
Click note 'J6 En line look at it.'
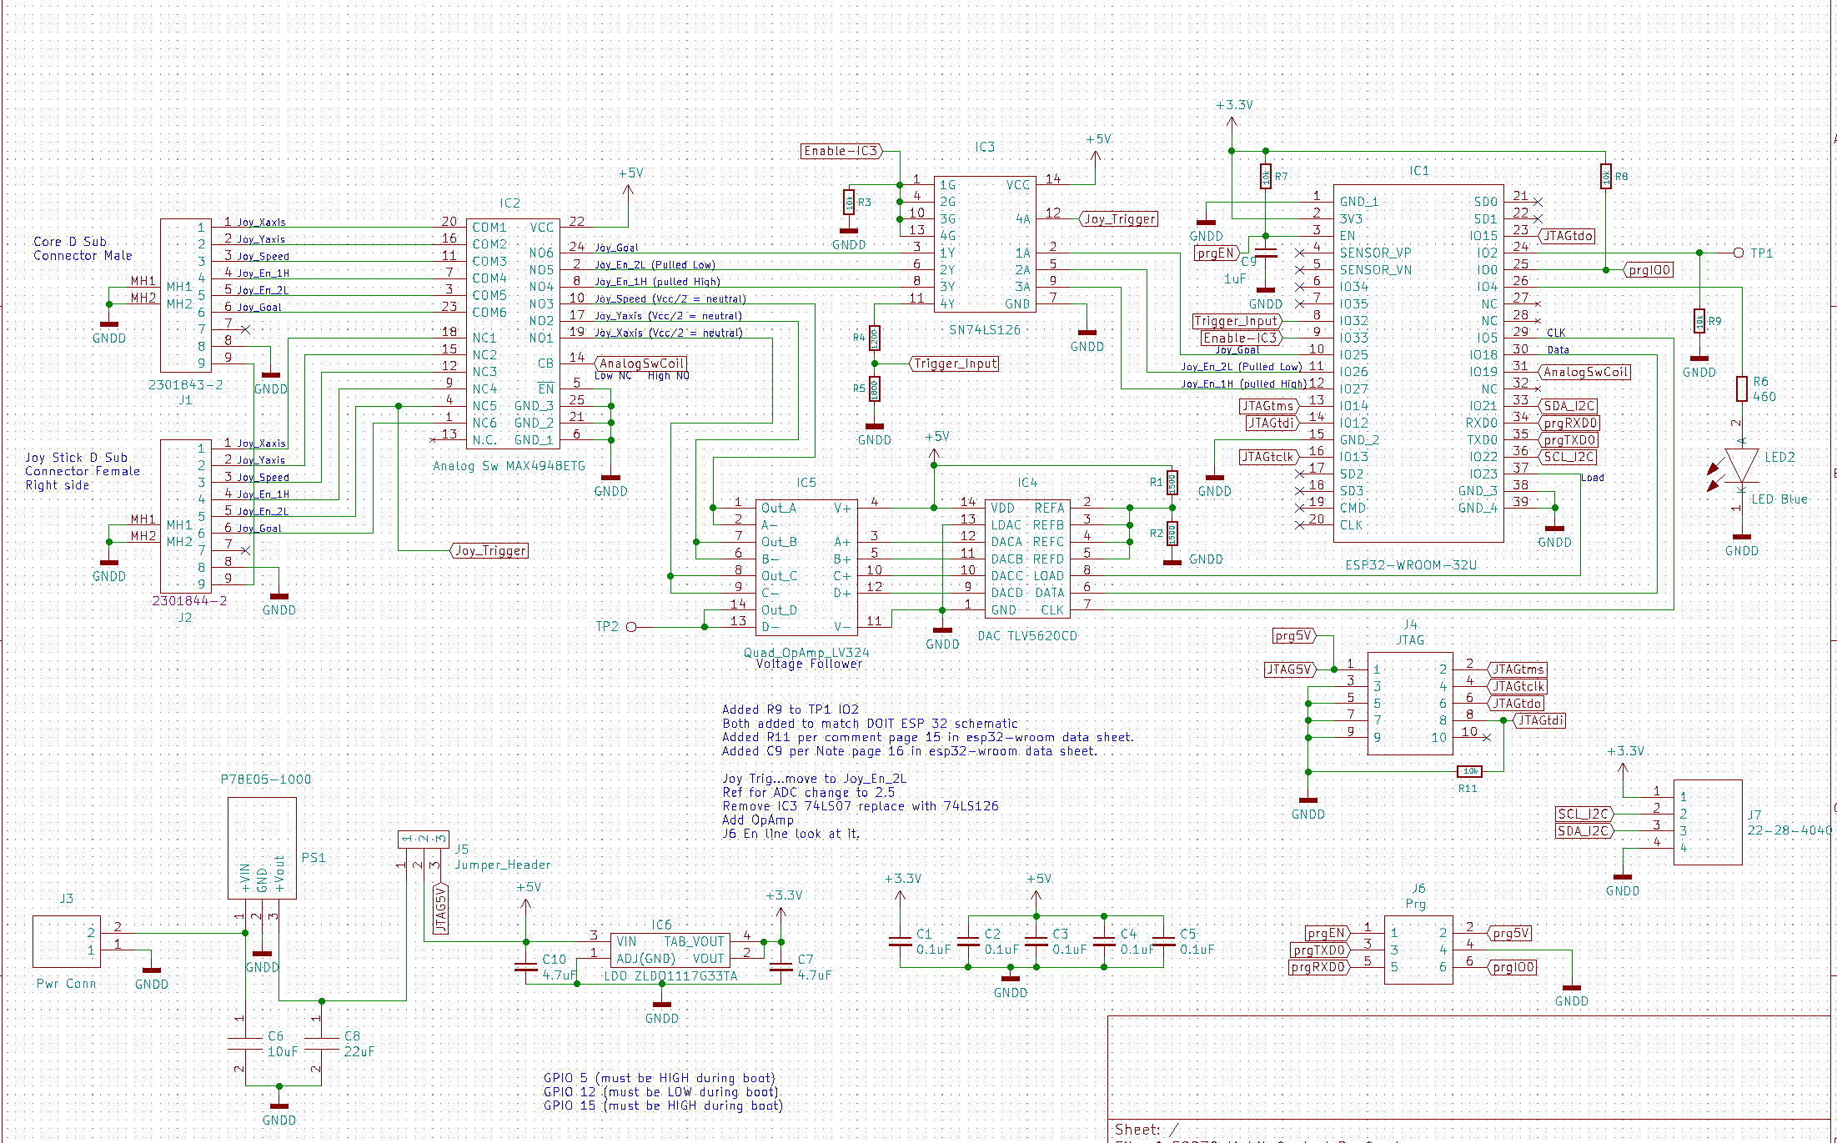[x=791, y=834]
